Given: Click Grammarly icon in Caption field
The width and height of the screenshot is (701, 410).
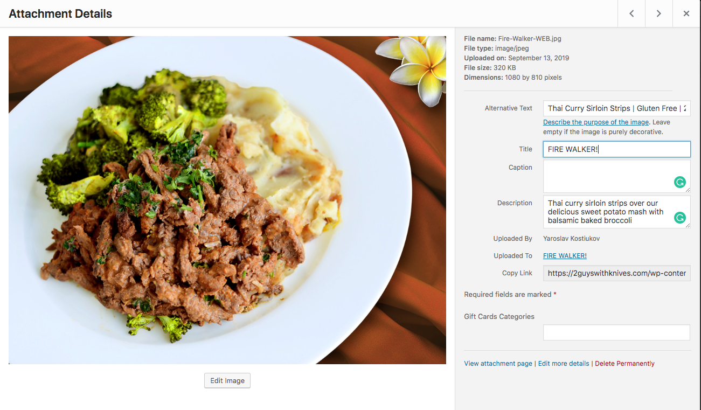Looking at the screenshot, I should coord(680,182).
